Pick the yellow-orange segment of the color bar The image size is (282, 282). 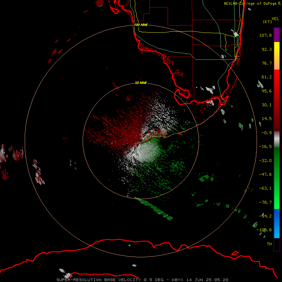[277, 56]
